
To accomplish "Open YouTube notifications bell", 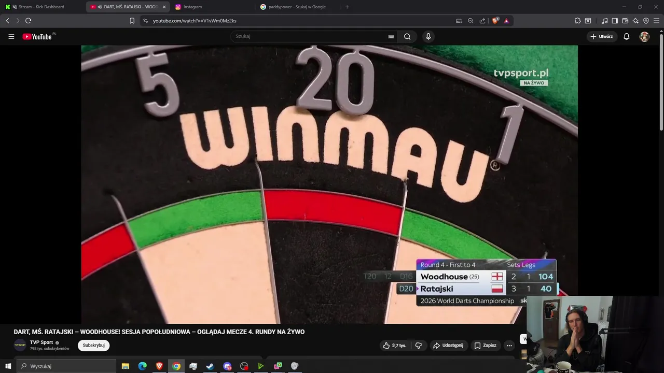I will point(627,37).
